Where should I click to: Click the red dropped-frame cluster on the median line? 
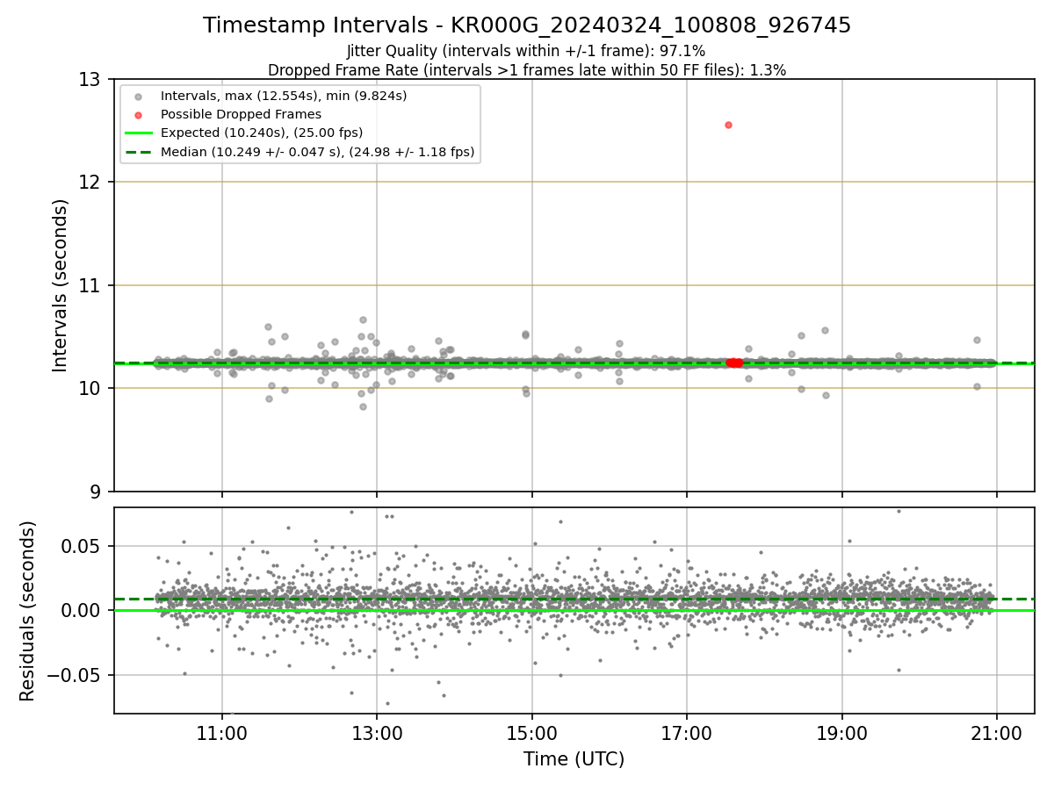click(x=734, y=363)
